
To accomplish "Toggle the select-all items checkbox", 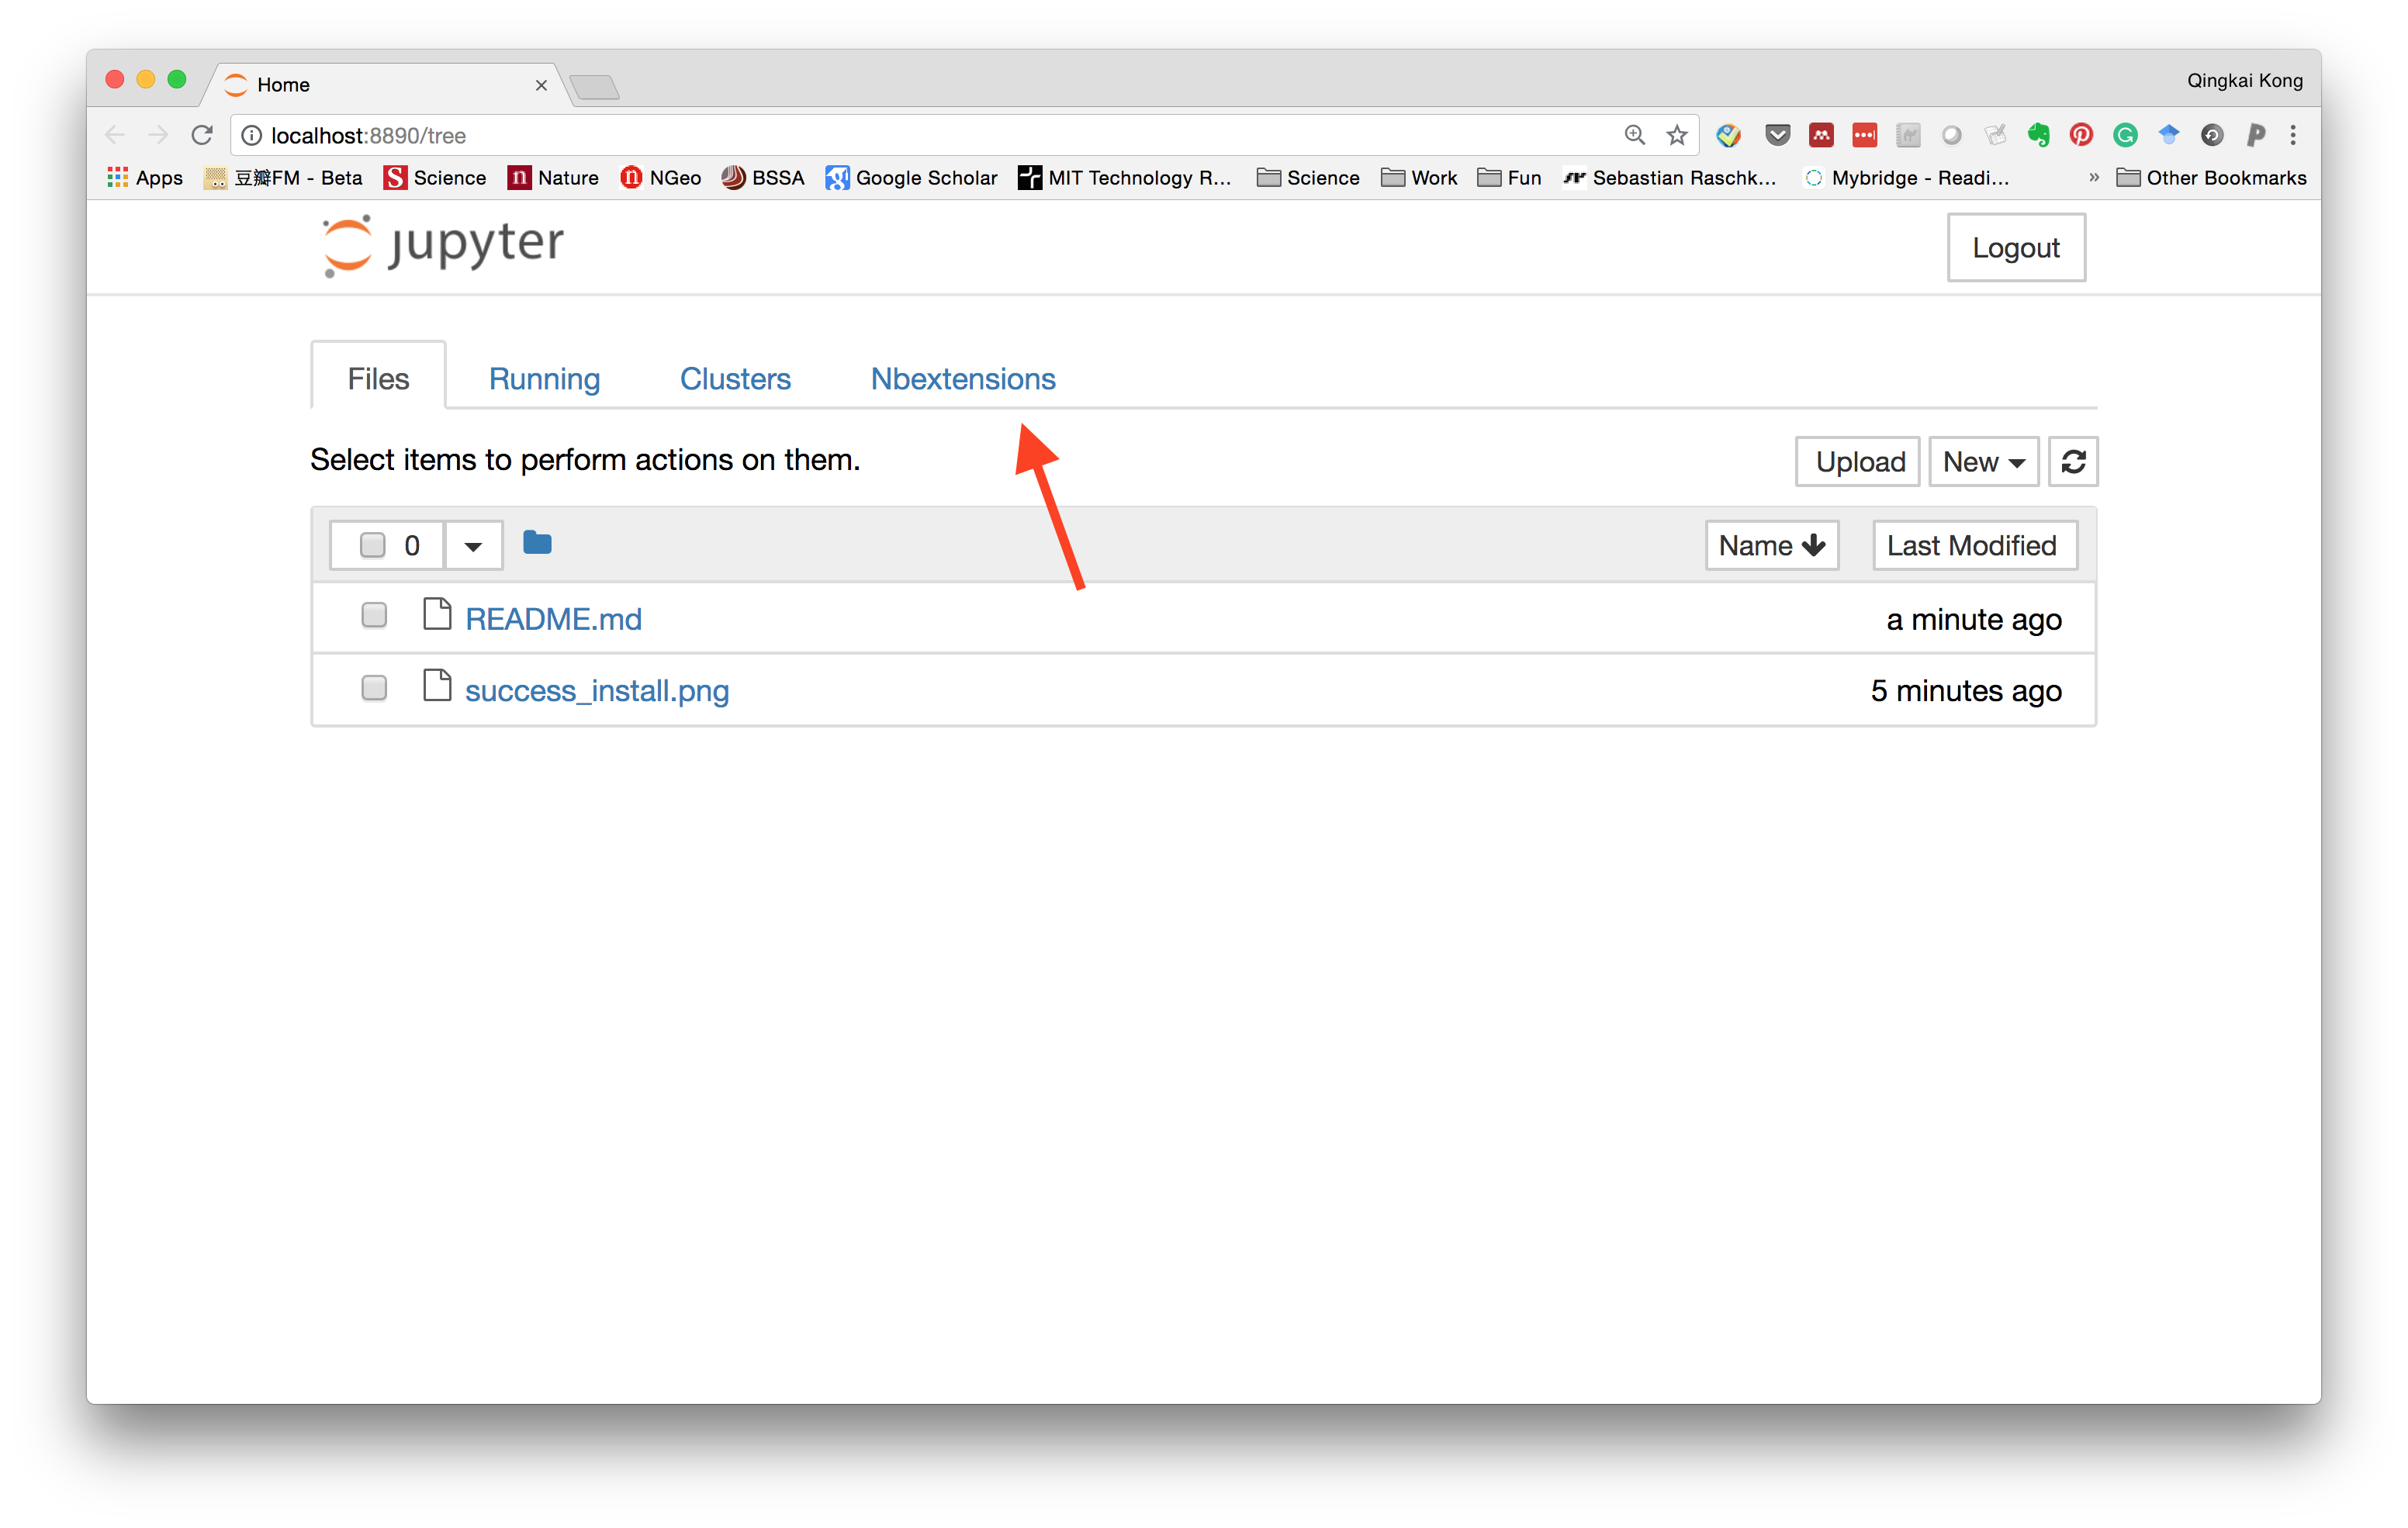I will [372, 545].
